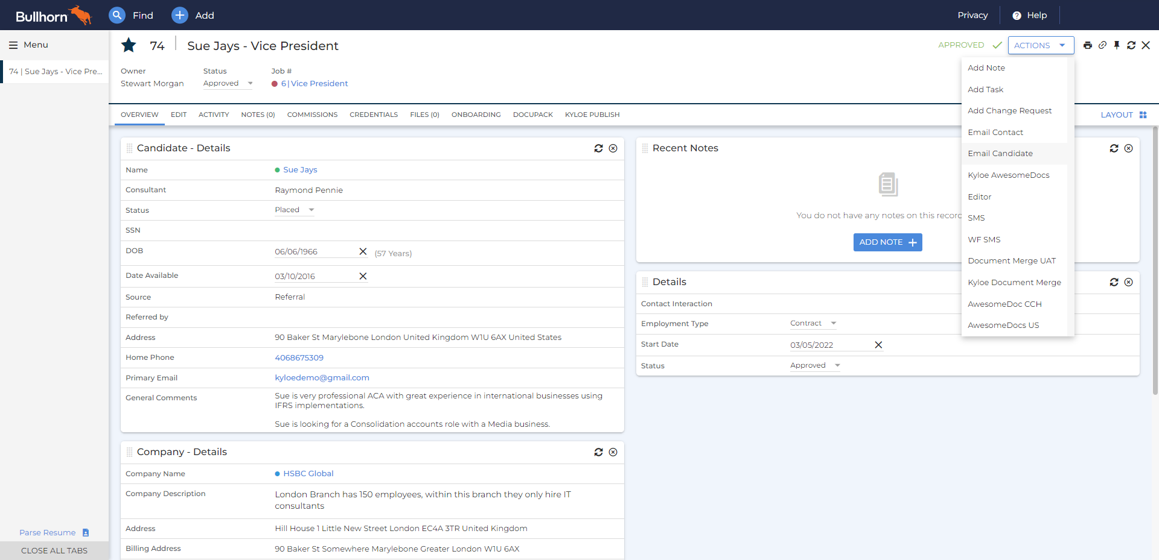Click the copy link icon in header
Image resolution: width=1159 pixels, height=560 pixels.
(1102, 45)
